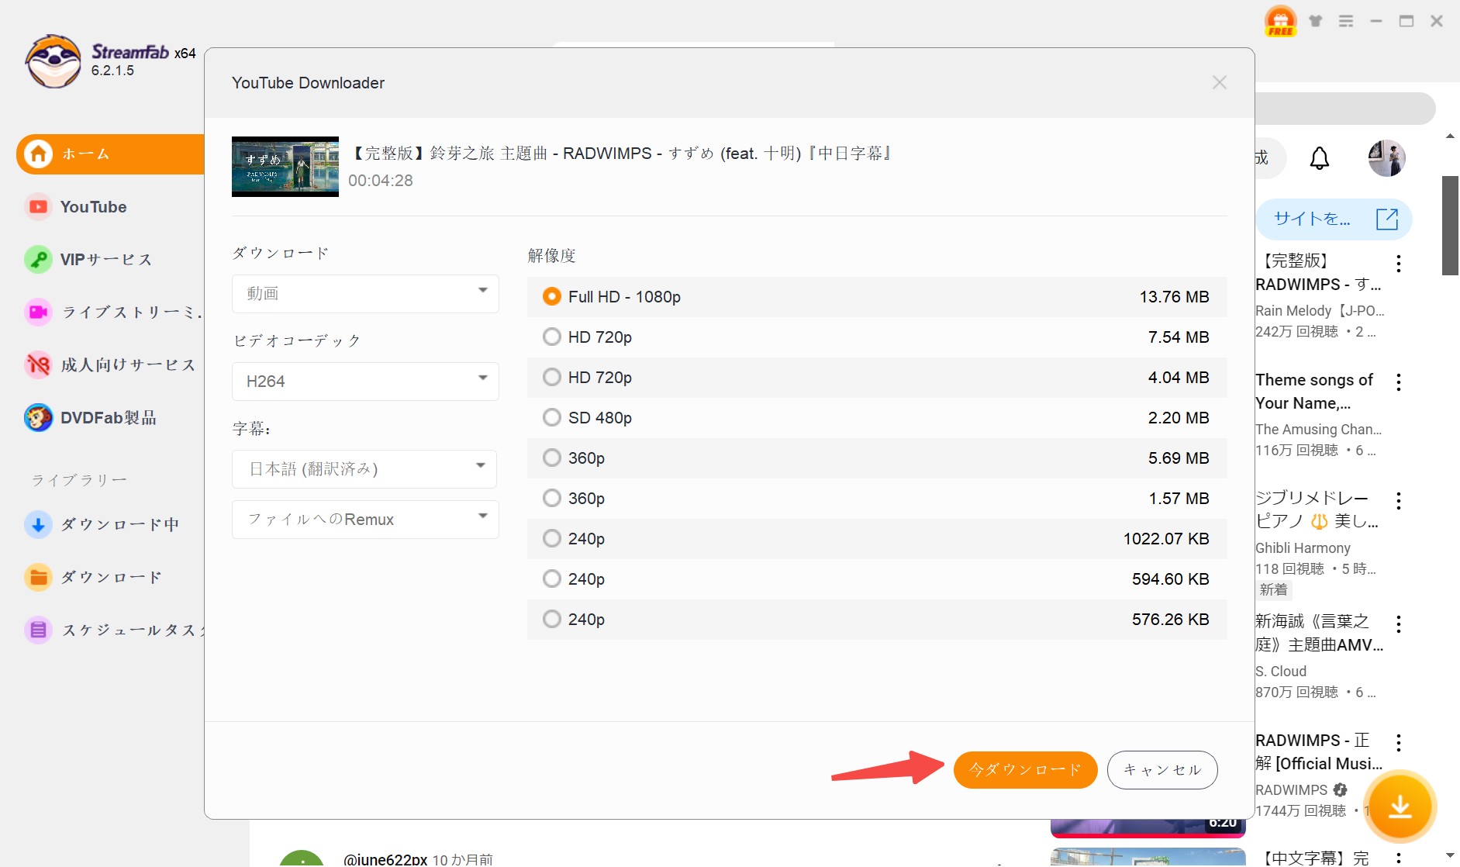Open options for Theme songs of Your Name

point(1399,382)
